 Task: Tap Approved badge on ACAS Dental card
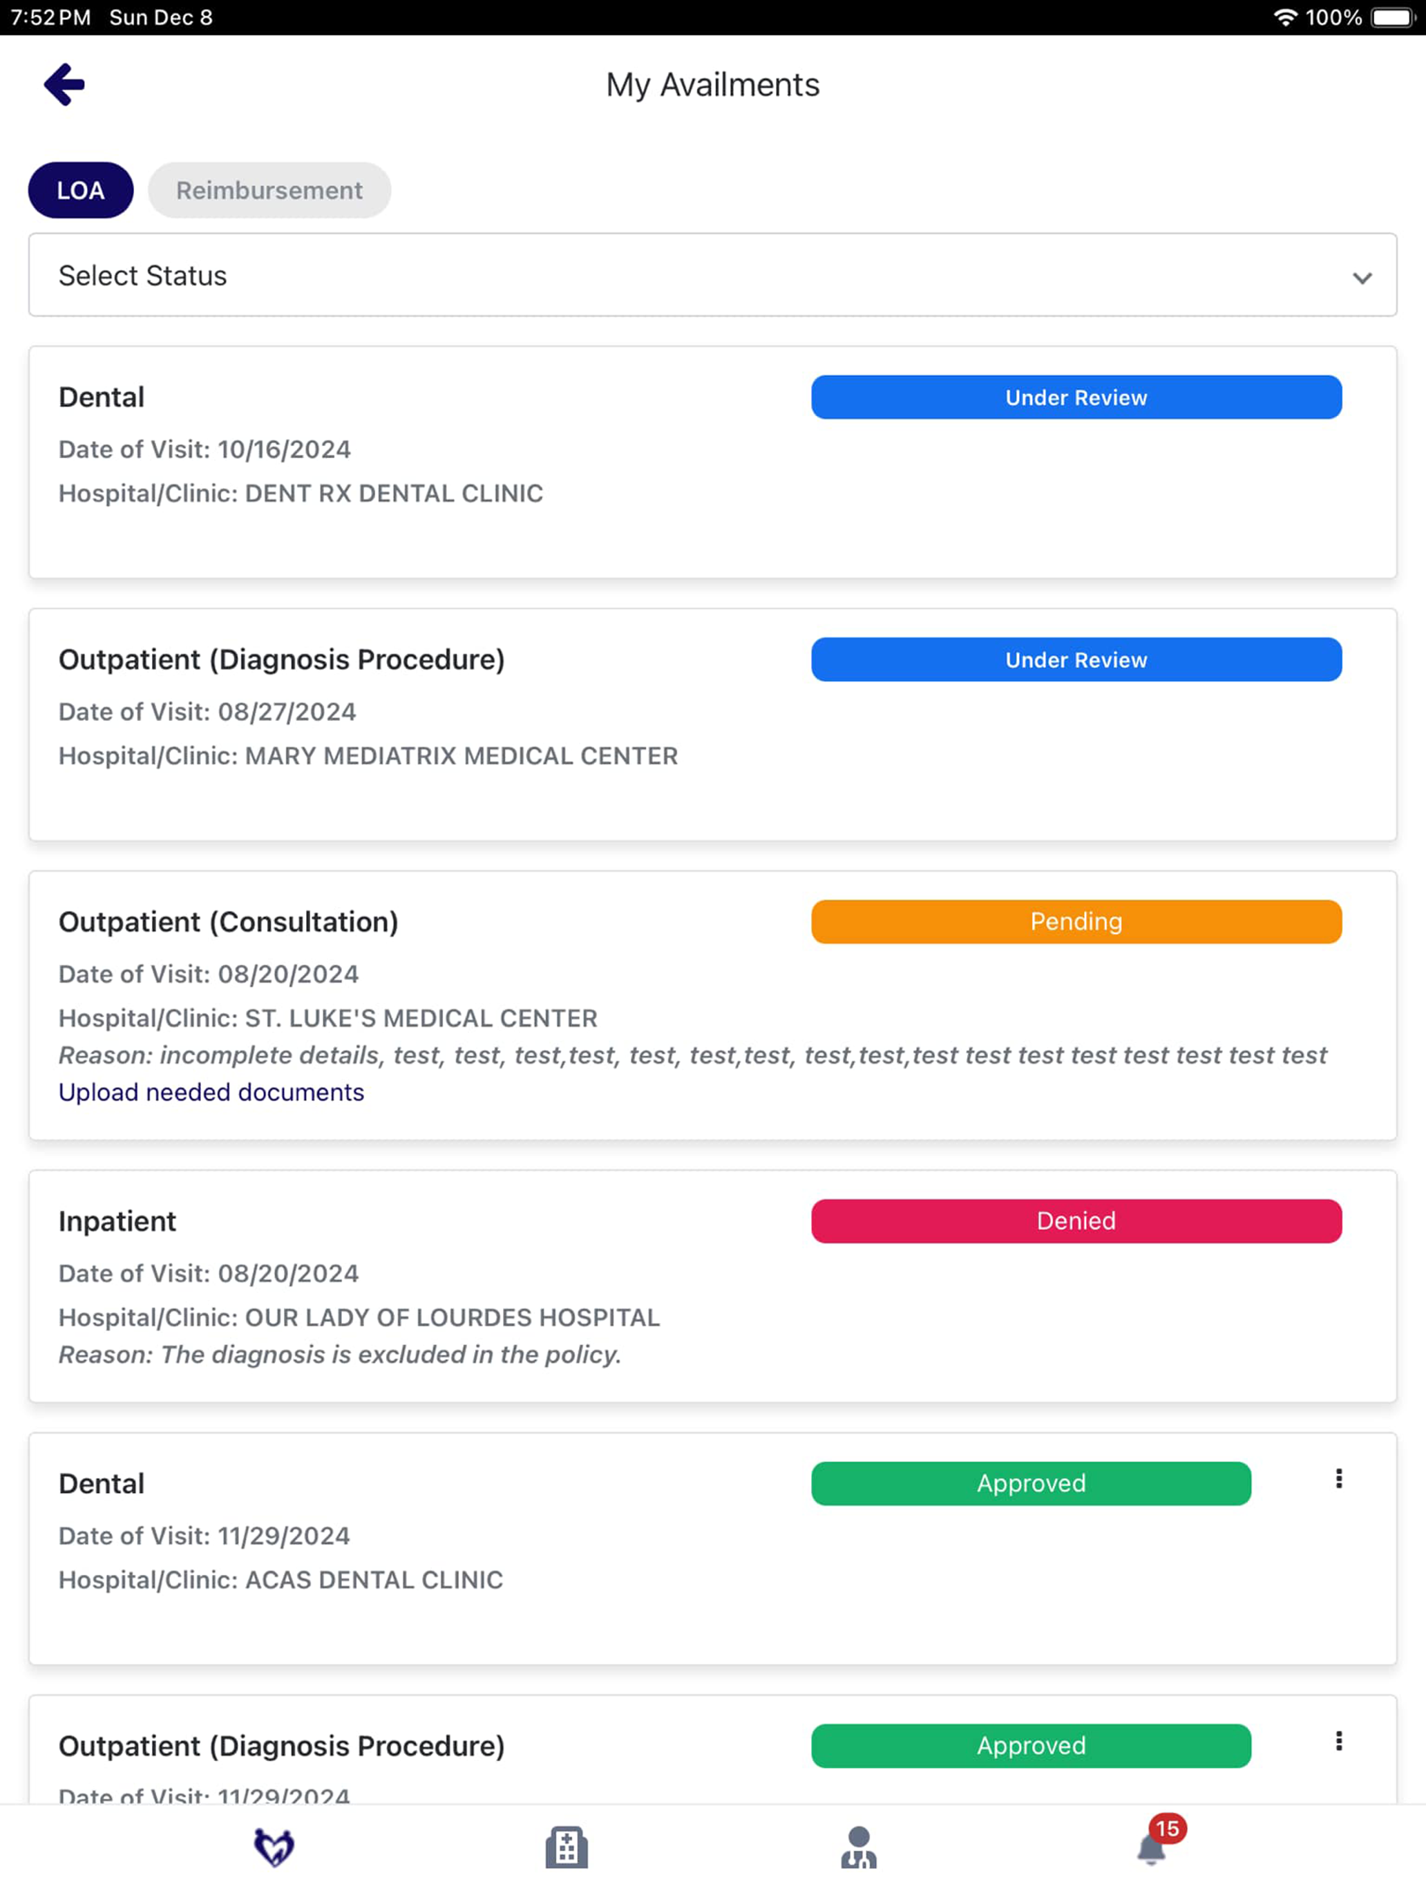click(x=1031, y=1483)
